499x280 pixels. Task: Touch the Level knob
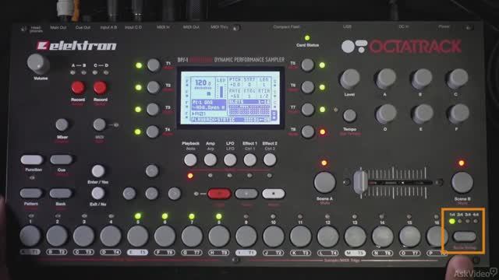tap(350, 79)
